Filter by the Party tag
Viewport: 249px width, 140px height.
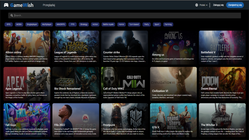click(146, 25)
